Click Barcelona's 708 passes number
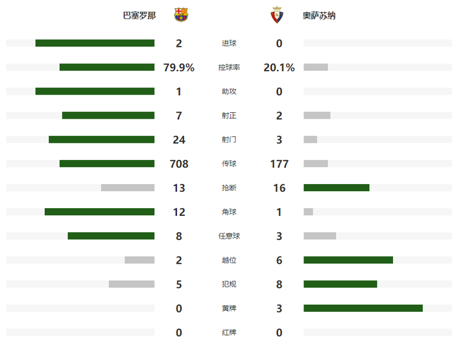This screenshot has height=341, width=454. pos(179,164)
